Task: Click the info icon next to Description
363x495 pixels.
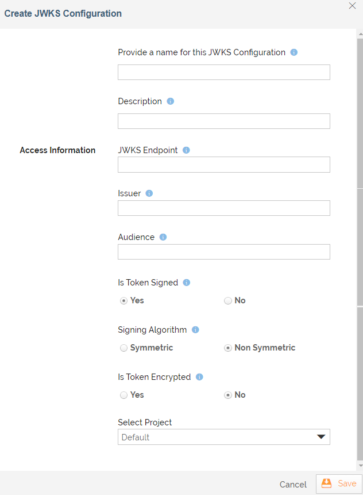Action: (170, 101)
